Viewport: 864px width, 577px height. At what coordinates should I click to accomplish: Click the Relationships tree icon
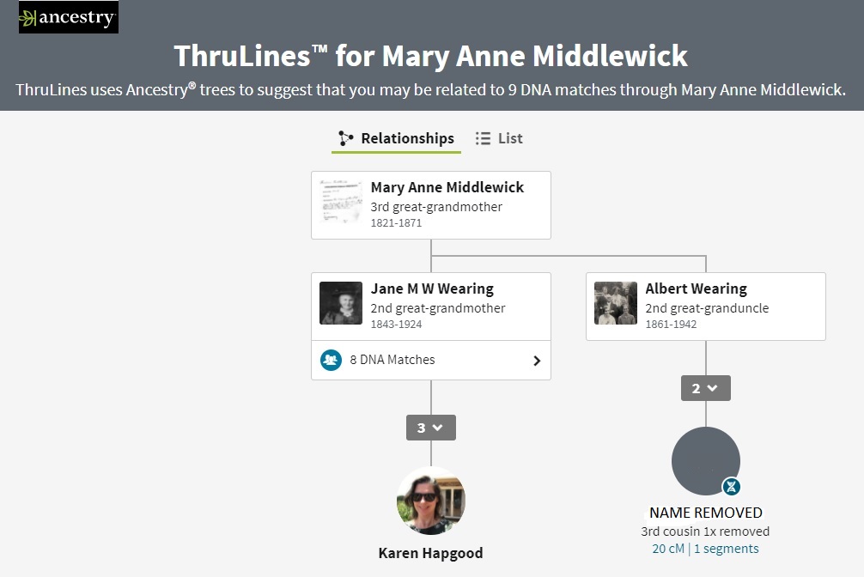pyautogui.click(x=346, y=138)
